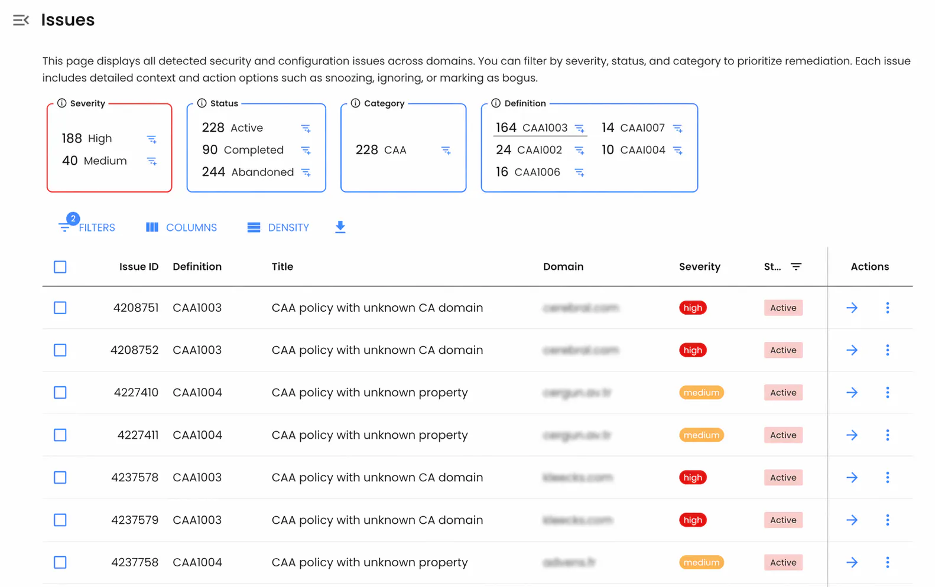Viewport: 935px width, 587px height.
Task: Click Severity info icon
Action: [x=62, y=103]
